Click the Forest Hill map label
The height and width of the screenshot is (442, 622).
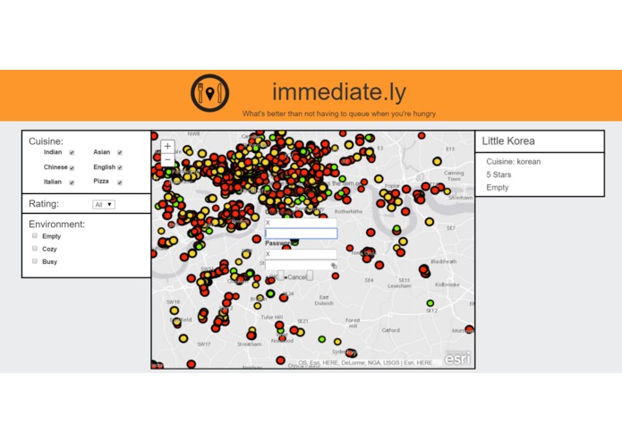coord(353,323)
